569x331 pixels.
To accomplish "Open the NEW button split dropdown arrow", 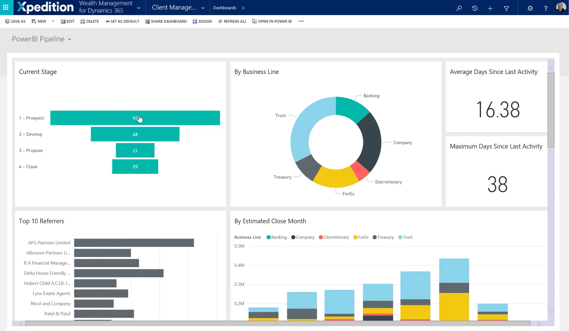I will tap(53, 21).
